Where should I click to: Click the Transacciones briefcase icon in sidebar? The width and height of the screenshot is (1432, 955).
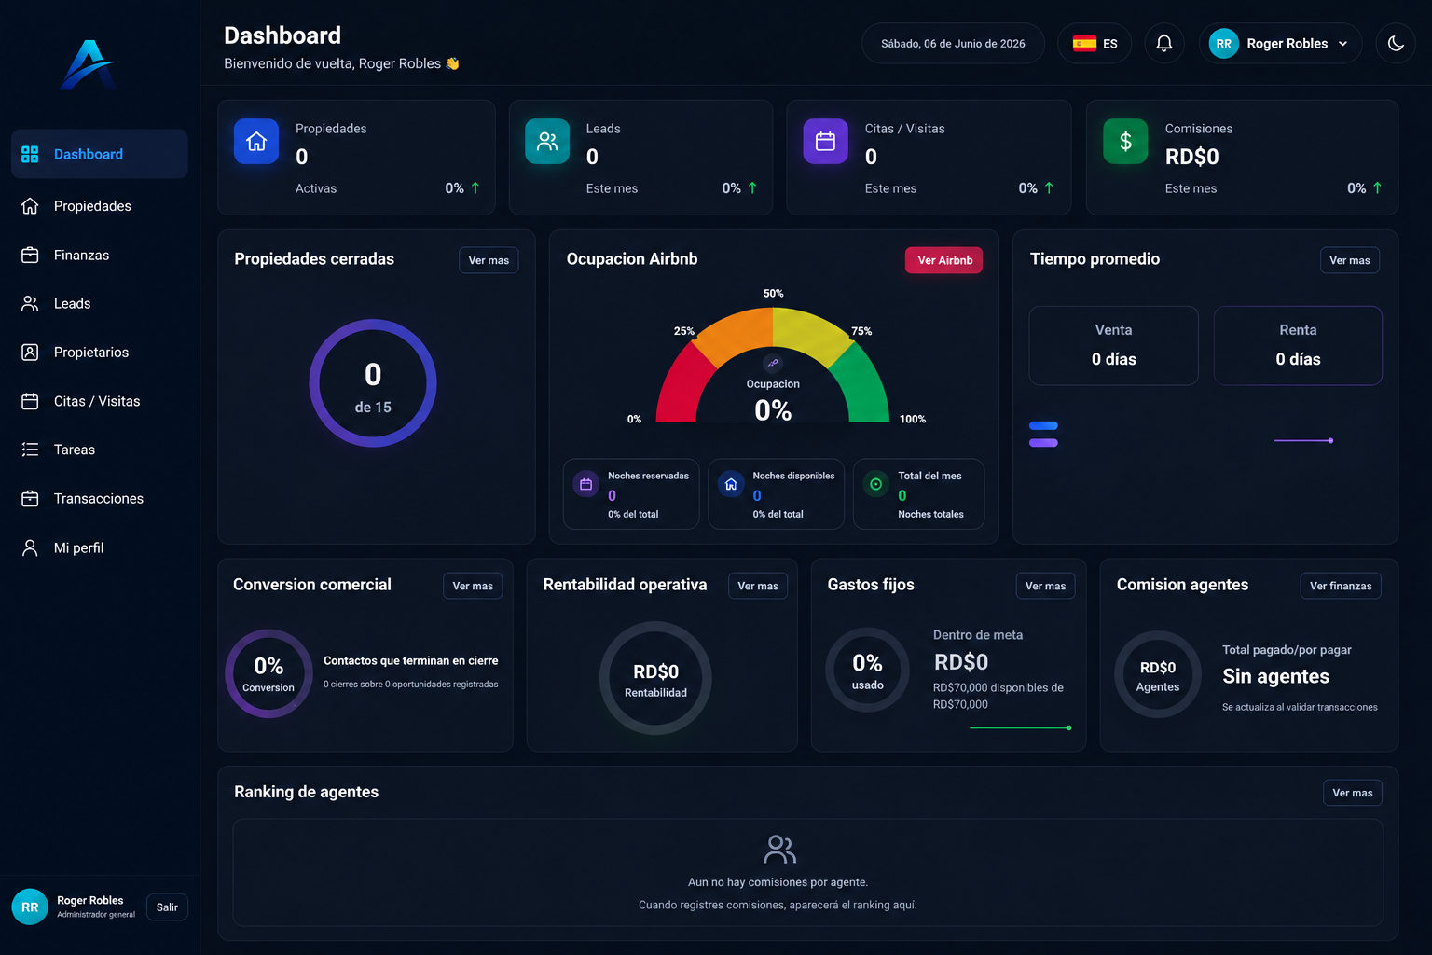pyautogui.click(x=30, y=499)
